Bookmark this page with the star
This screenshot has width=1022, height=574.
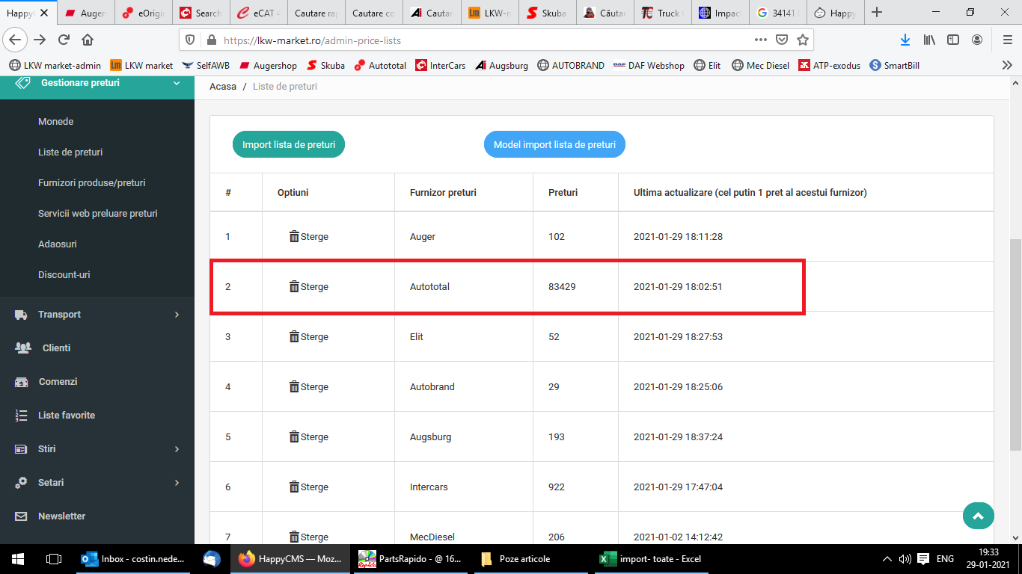(x=802, y=40)
